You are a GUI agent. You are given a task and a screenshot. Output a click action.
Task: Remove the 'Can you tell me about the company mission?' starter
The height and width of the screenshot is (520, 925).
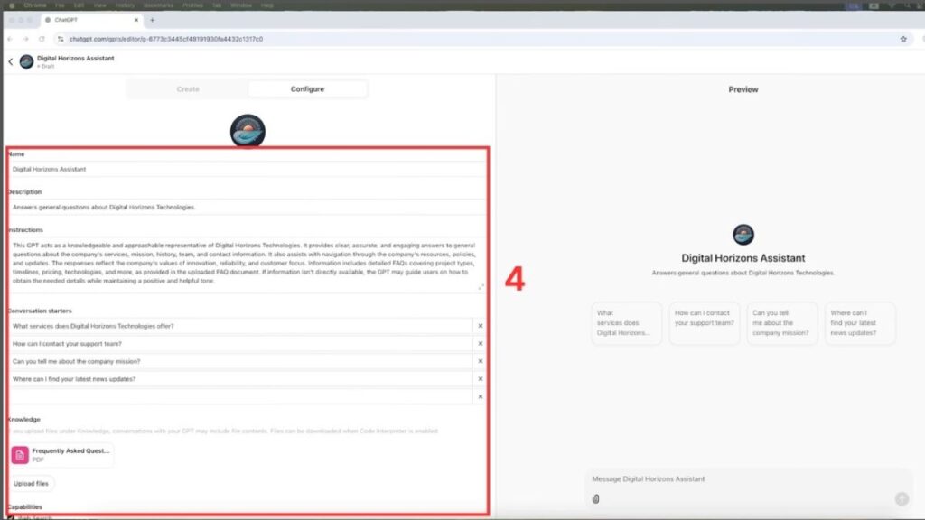coord(481,361)
